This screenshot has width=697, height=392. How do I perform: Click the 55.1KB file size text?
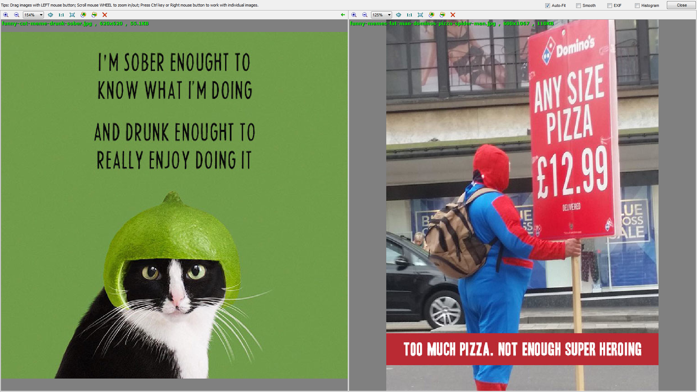[x=139, y=24]
